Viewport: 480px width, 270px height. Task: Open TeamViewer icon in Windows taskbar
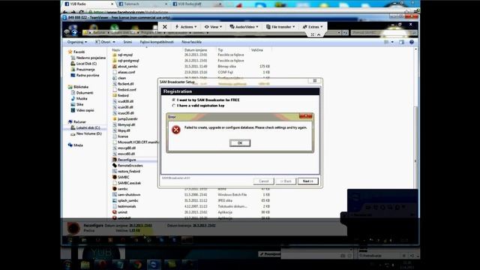tap(154, 265)
